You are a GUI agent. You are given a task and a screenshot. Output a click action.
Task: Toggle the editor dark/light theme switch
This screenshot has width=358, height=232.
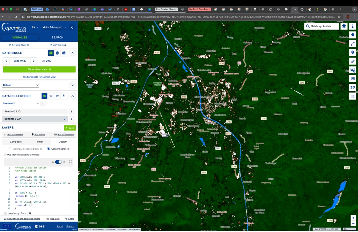58,162
